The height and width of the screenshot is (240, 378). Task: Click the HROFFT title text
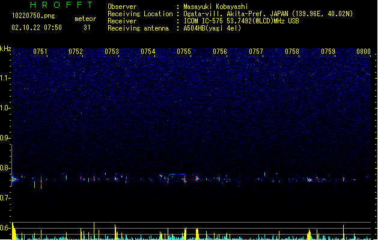61,5
